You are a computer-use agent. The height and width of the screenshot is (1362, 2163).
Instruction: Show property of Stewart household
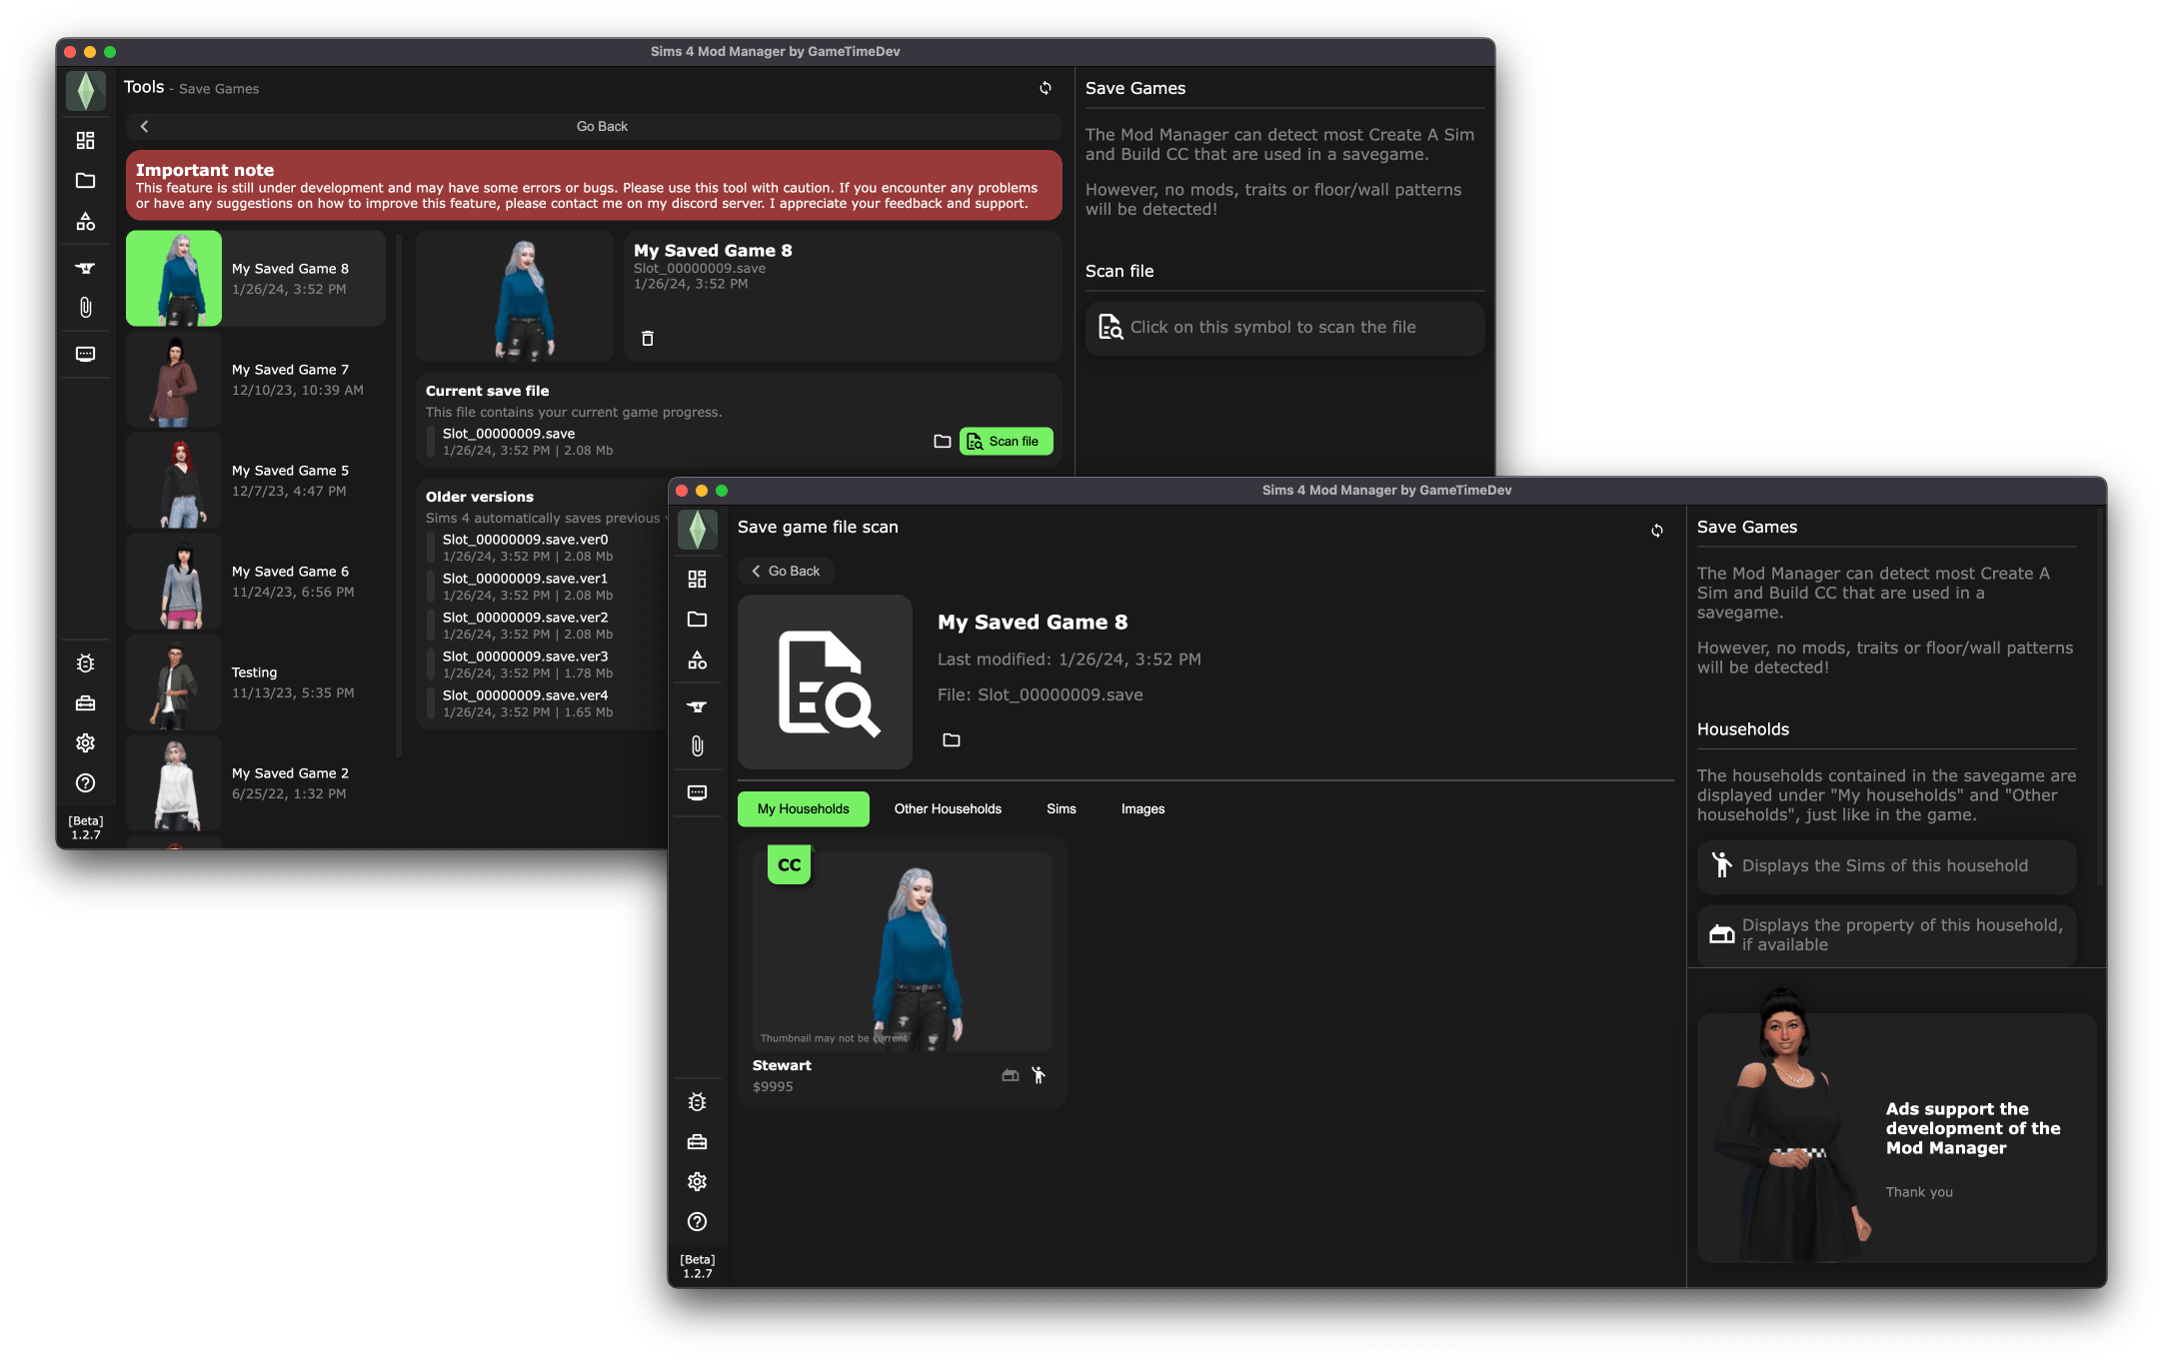pos(1011,1075)
